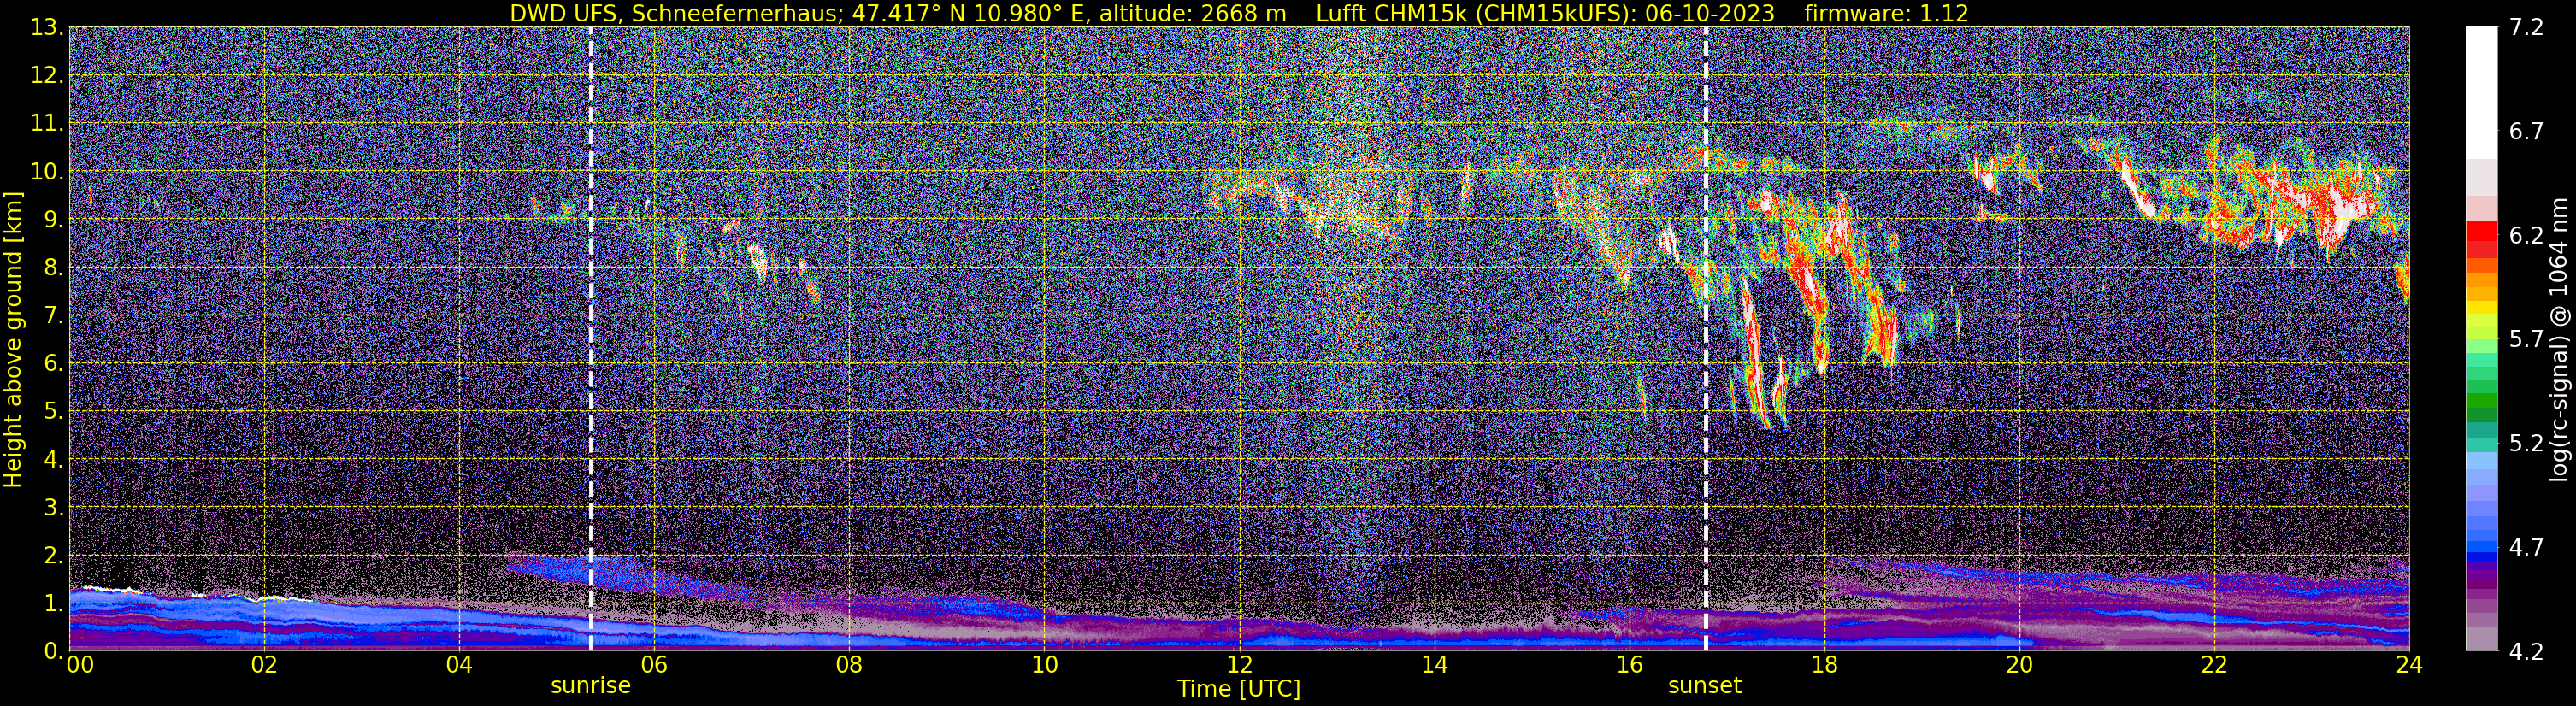This screenshot has width=2576, height=706.
Task: Click the colorbar tick label '7.2'
Action: tap(2526, 28)
